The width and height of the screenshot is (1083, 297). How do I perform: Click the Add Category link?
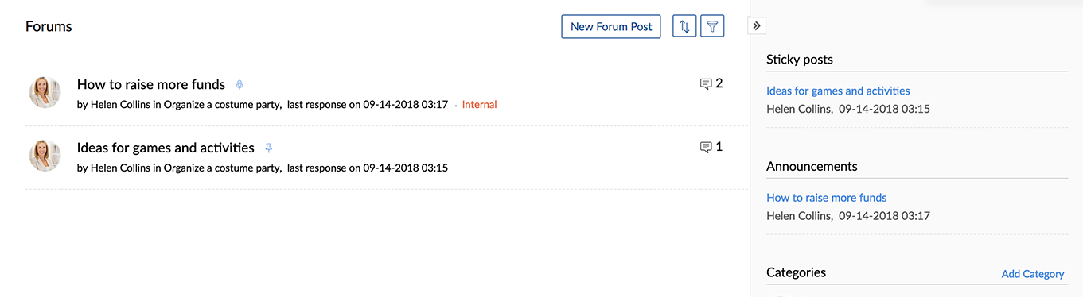point(1033,274)
